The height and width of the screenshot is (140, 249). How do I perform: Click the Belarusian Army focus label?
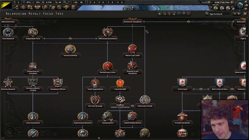8,22
